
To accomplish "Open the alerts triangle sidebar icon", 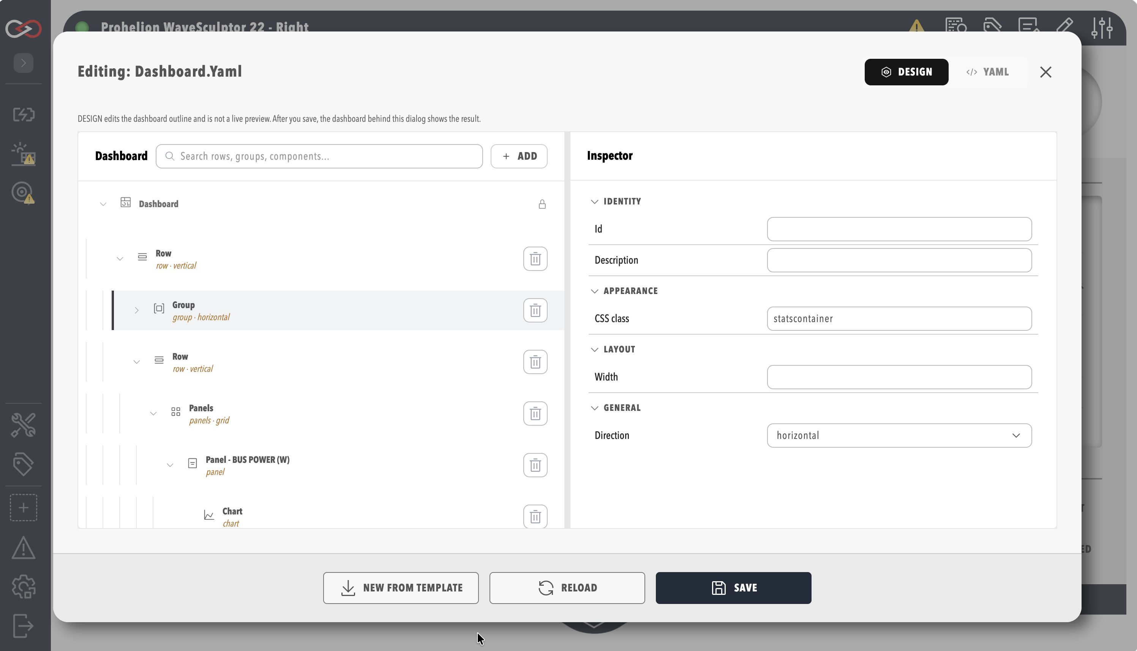I will [23, 548].
